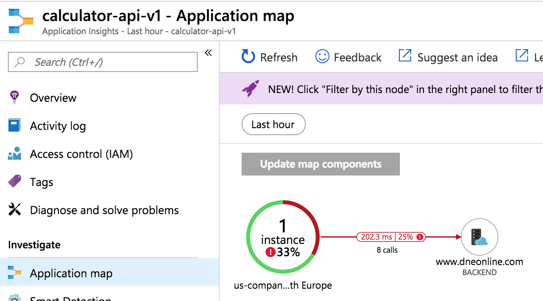Click Update map components button
The width and height of the screenshot is (543, 301).
321,164
